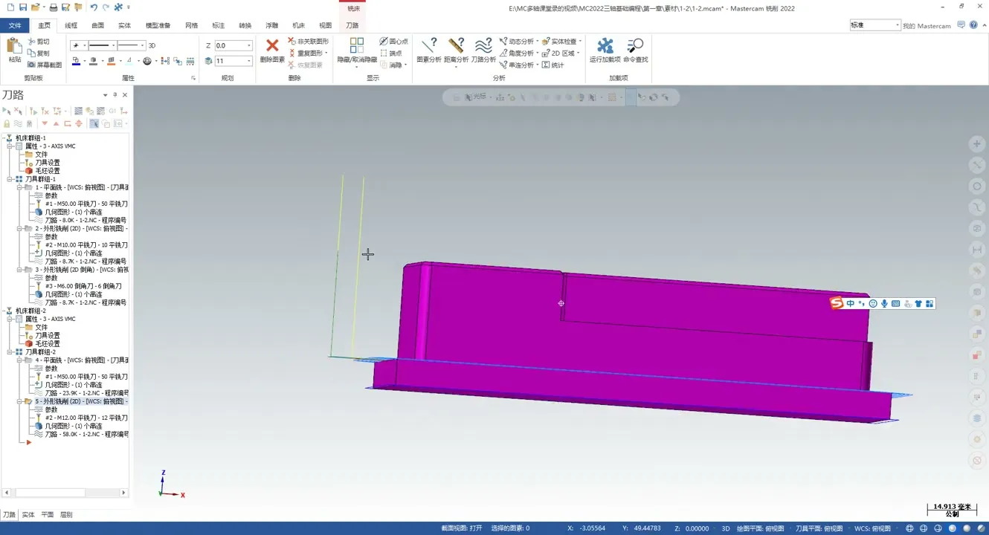The width and height of the screenshot is (989, 535).
Task: Click the 屏幕截图 screenshot button
Action: (44, 65)
